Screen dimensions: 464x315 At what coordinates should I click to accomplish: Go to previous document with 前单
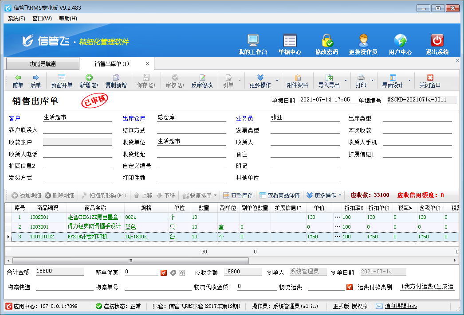click(18, 81)
